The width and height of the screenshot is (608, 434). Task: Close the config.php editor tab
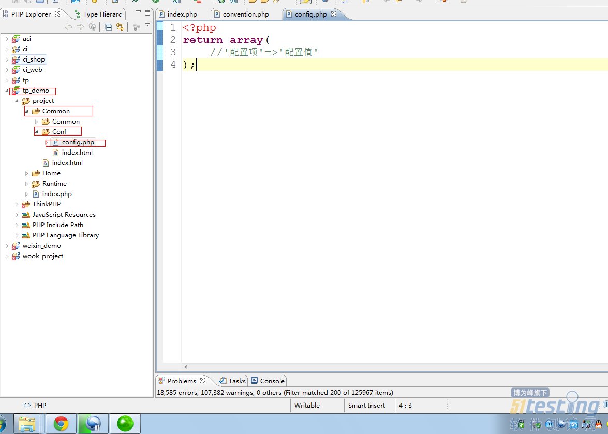[334, 14]
